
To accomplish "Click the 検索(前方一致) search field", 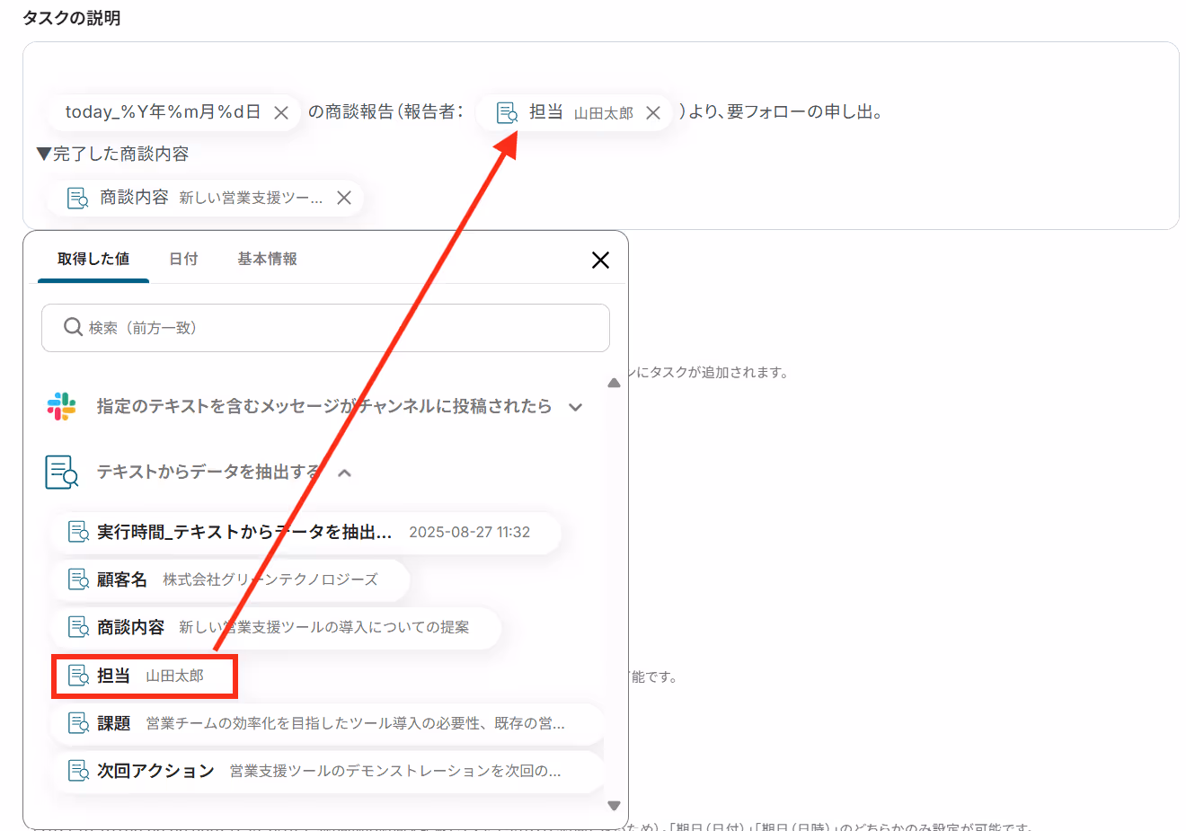I will click(325, 328).
